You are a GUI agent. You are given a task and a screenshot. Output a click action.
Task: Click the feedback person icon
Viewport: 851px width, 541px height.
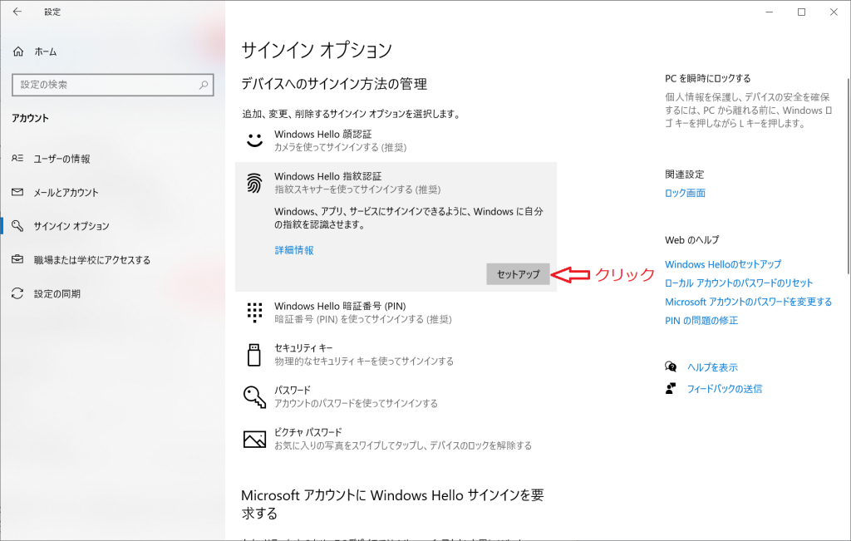click(671, 389)
